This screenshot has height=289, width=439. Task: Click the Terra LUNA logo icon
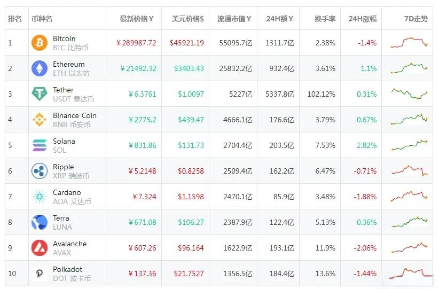click(x=40, y=222)
